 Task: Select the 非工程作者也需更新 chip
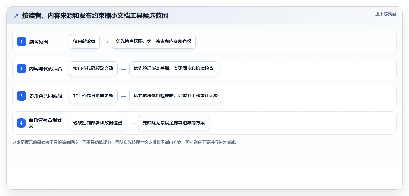tap(93, 96)
